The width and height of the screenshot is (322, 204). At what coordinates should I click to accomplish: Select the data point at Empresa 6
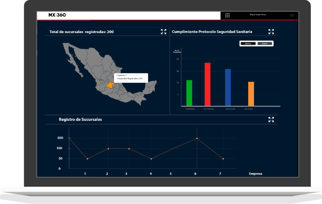point(197,138)
